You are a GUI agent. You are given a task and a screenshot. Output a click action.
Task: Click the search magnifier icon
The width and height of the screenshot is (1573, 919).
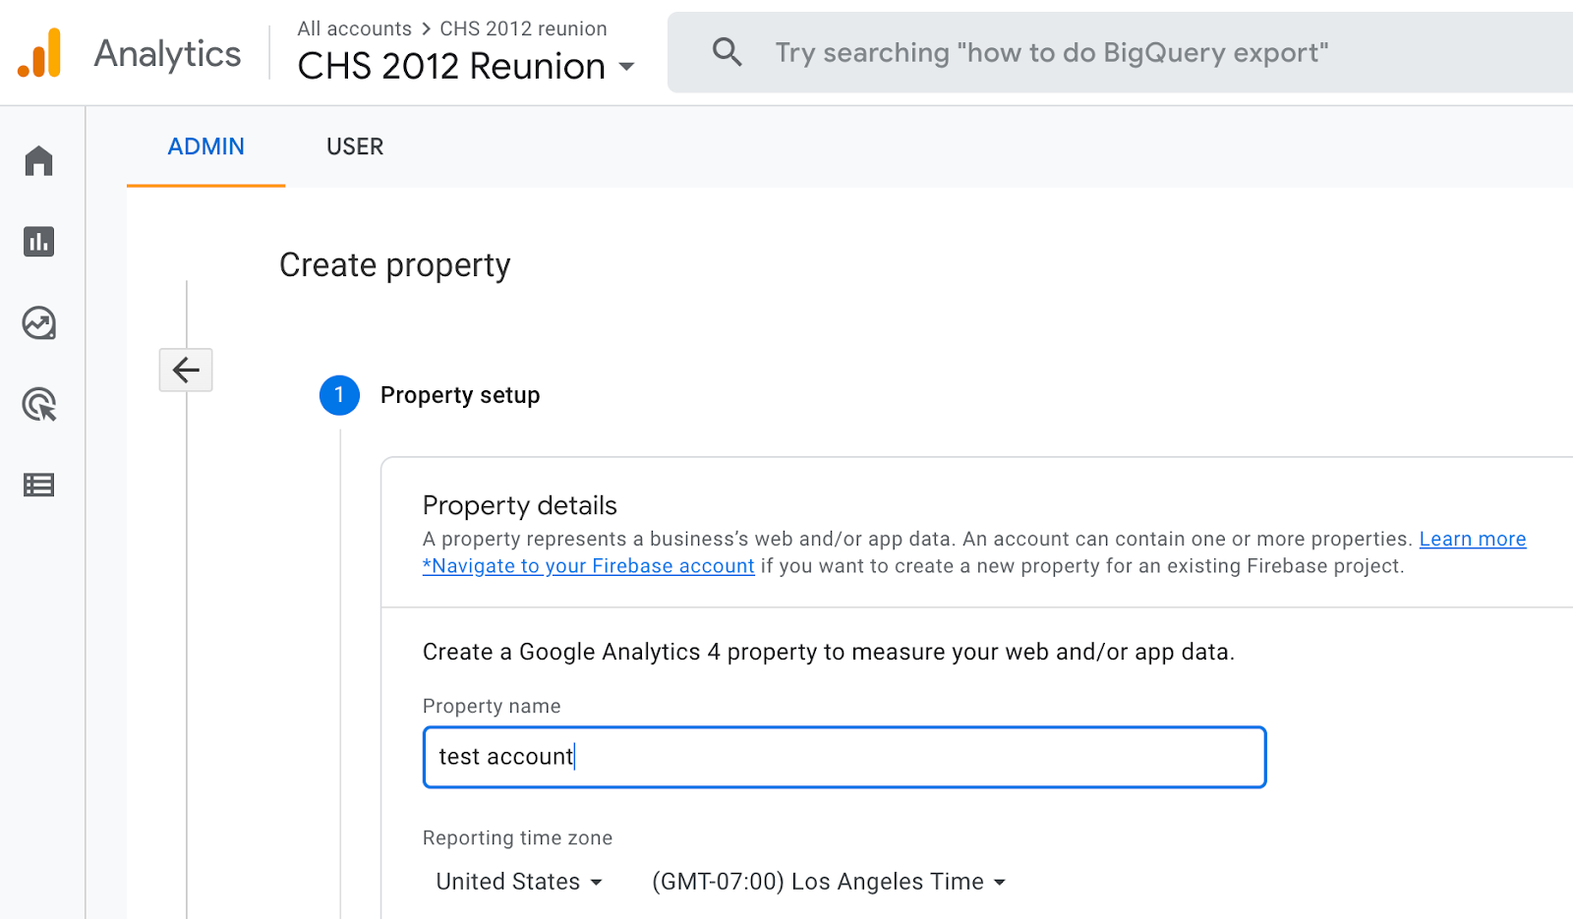pos(728,52)
